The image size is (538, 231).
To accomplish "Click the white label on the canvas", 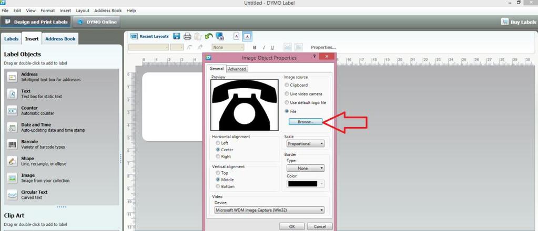I will click(172, 107).
